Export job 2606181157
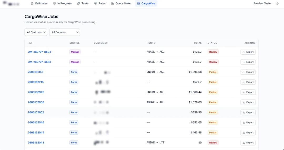This screenshot has width=284, height=150. [x=248, y=72]
